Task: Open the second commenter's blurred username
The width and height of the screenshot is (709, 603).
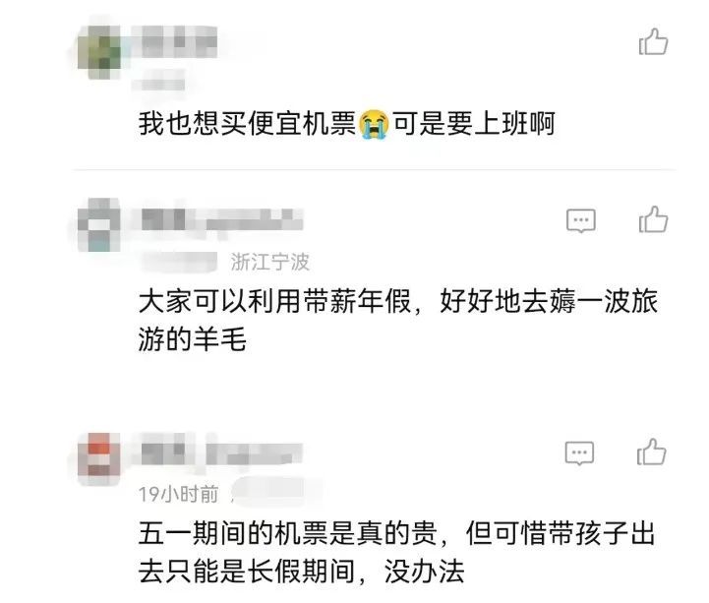Action: (222, 219)
